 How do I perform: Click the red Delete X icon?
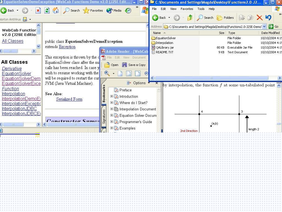tap(259, 18)
